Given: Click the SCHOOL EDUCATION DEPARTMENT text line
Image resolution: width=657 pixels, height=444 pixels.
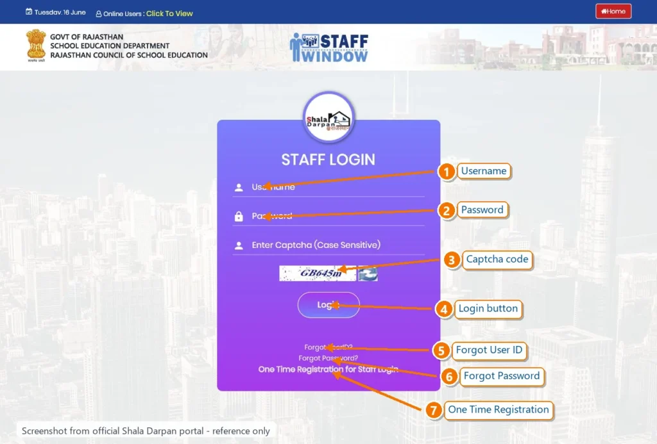Looking at the screenshot, I should [x=110, y=46].
